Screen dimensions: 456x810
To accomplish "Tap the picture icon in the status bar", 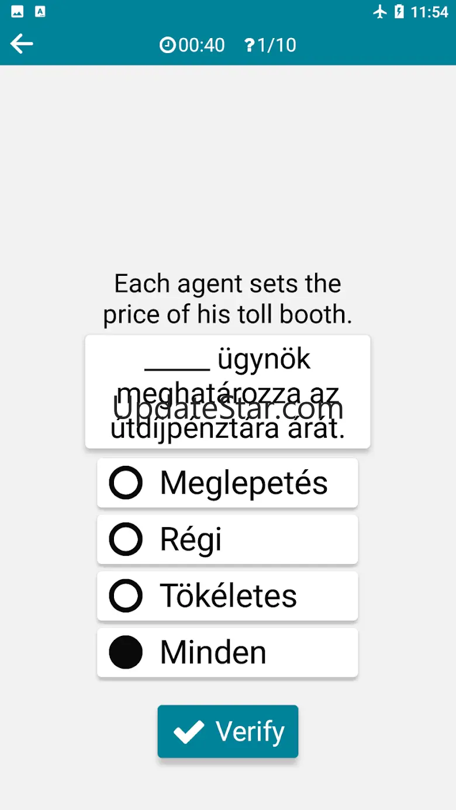I will coord(18,12).
